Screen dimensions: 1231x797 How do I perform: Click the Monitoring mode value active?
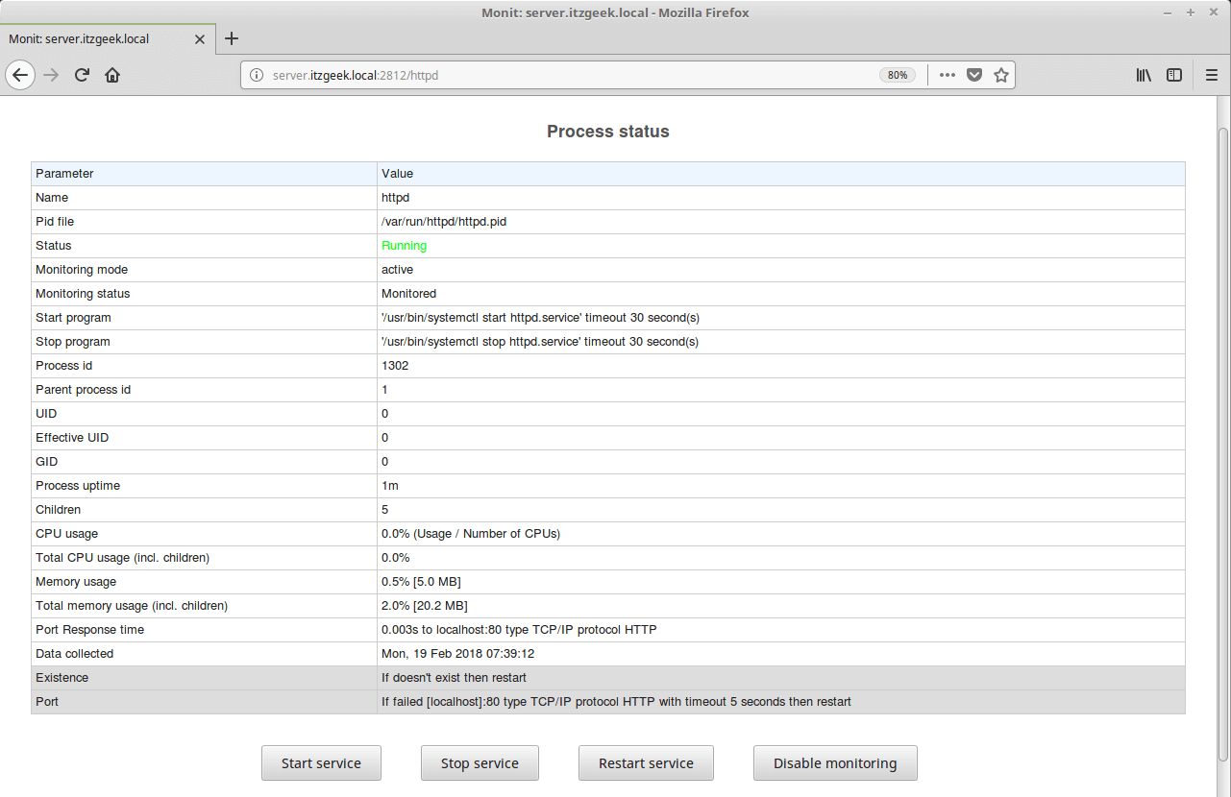pos(397,270)
